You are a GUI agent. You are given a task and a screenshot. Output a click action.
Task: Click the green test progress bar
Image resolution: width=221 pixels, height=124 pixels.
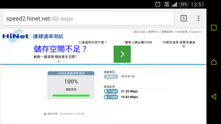click(x=71, y=96)
